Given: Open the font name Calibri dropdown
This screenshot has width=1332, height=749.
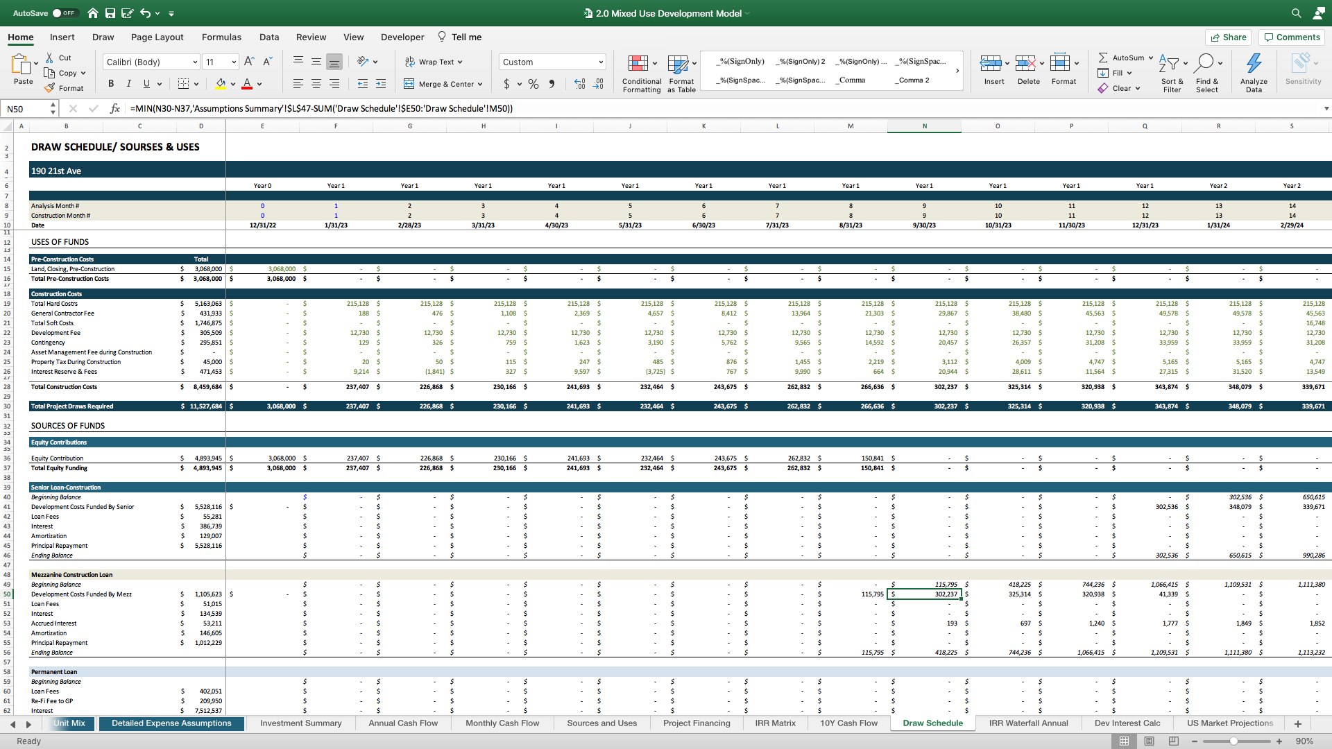Looking at the screenshot, I should pyautogui.click(x=195, y=62).
